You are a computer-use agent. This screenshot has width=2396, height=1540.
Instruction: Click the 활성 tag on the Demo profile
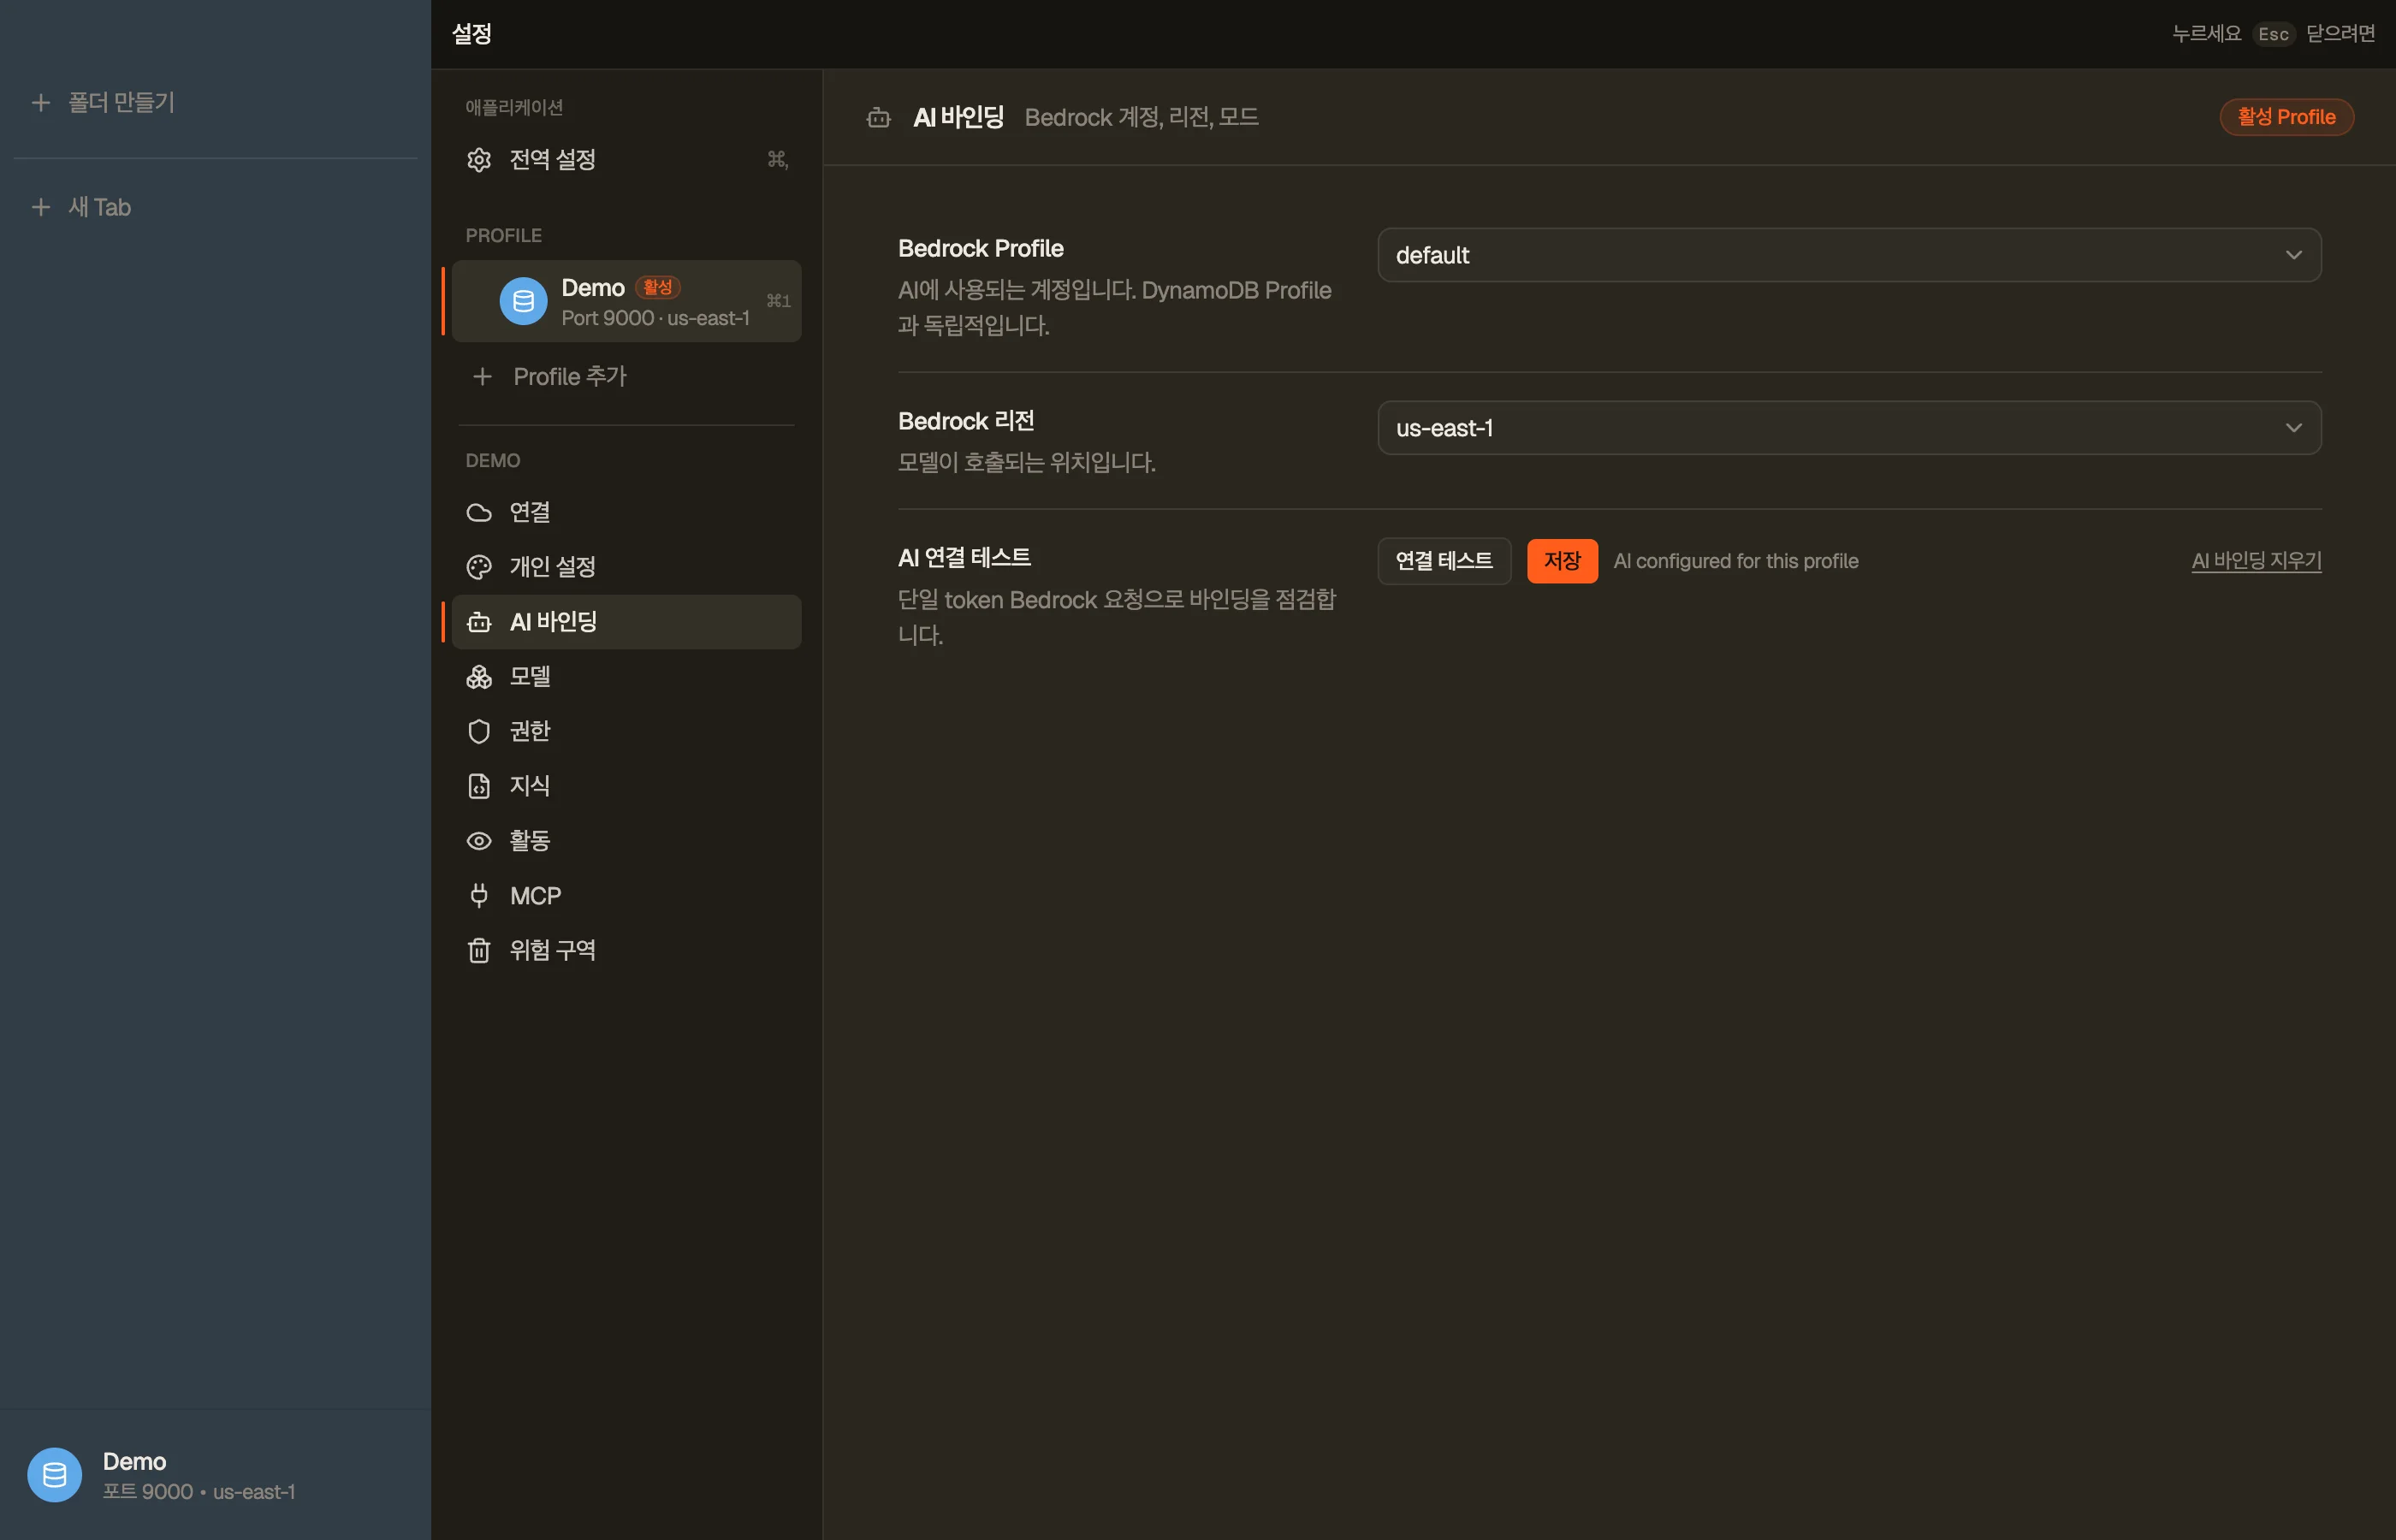click(x=657, y=287)
